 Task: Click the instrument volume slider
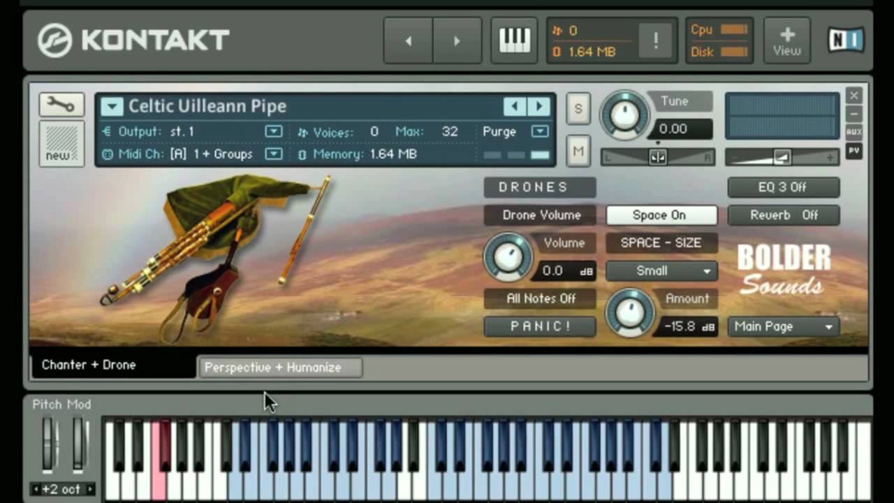pos(782,158)
